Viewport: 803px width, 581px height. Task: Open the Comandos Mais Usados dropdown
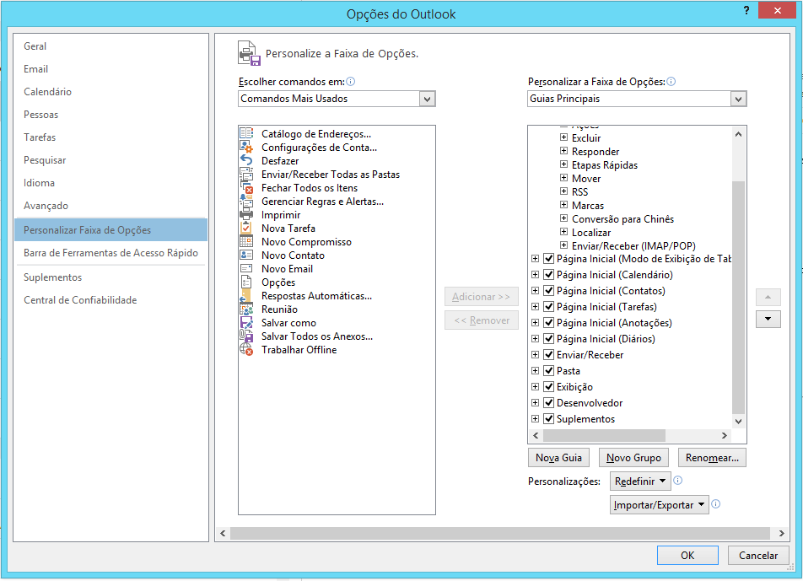click(x=427, y=99)
